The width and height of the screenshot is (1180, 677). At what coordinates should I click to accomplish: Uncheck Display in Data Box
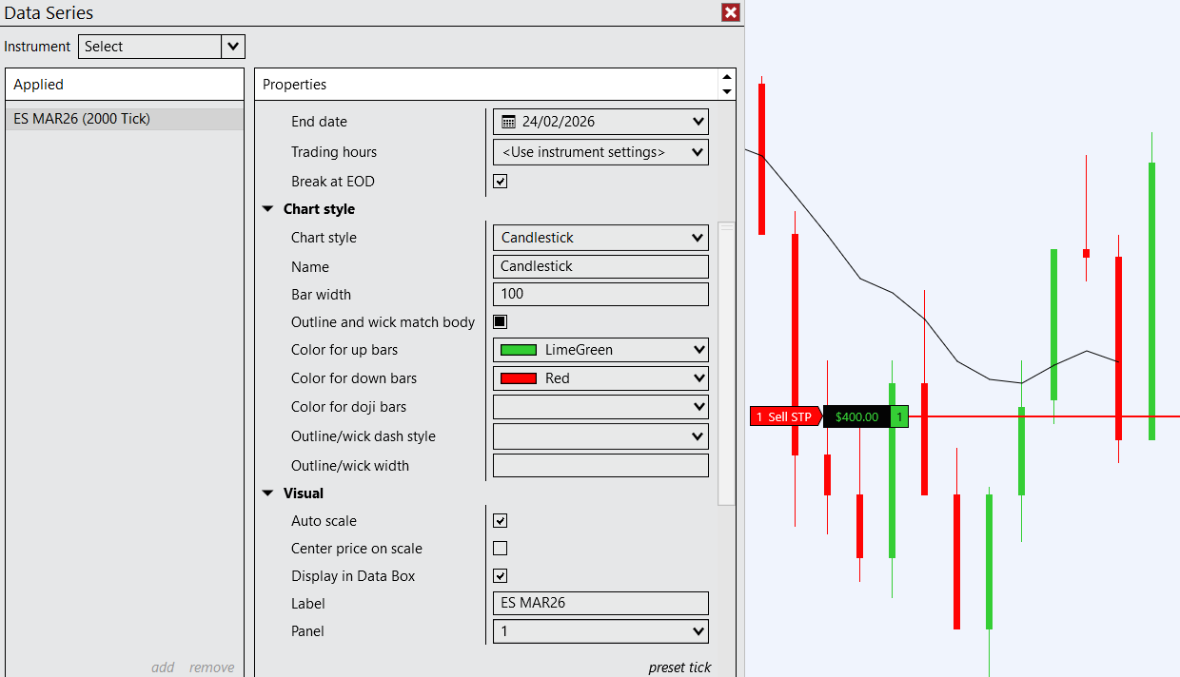pyautogui.click(x=500, y=576)
